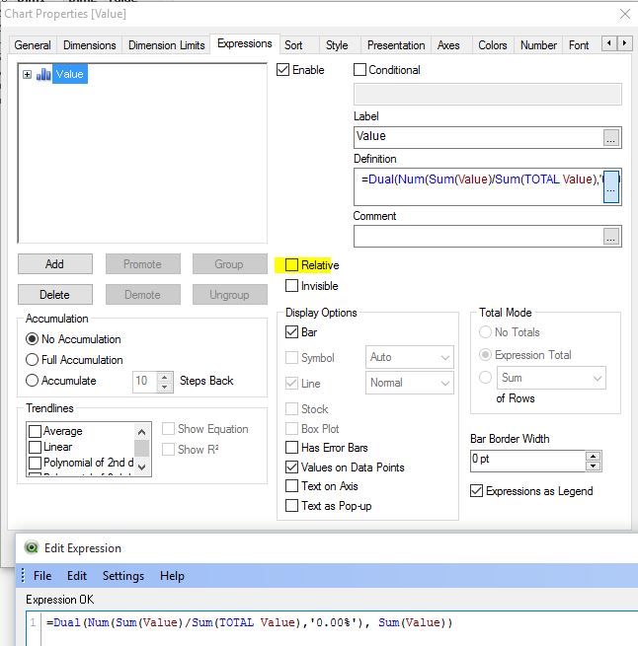Viewport: 638px width, 646px height.
Task: Click the menu bar grip handle in Edit Expression
Action: pos(23,575)
